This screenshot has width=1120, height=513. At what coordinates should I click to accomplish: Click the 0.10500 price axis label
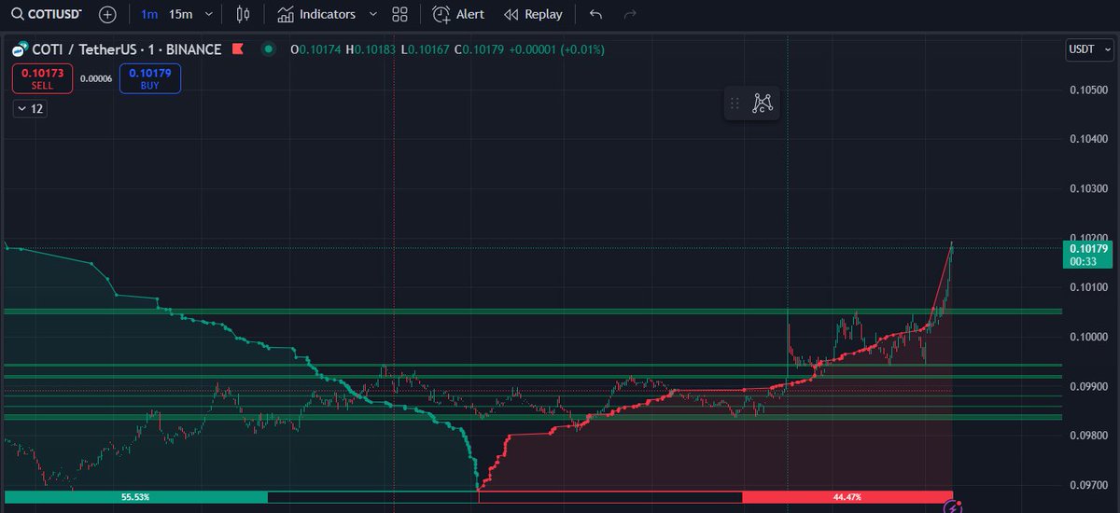click(1088, 90)
